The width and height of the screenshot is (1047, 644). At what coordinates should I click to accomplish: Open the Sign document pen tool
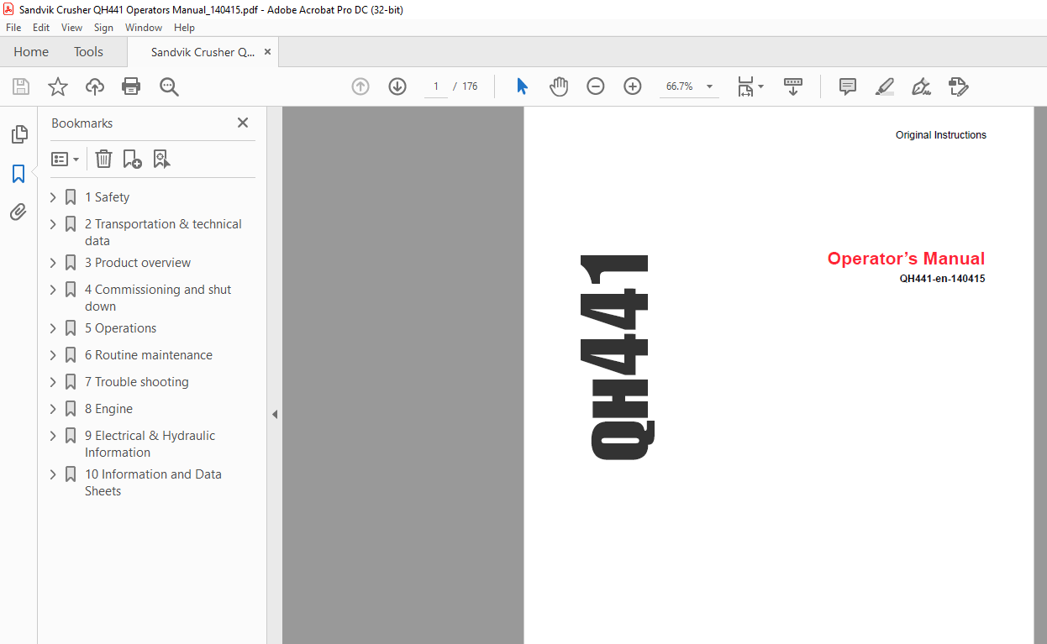922,86
